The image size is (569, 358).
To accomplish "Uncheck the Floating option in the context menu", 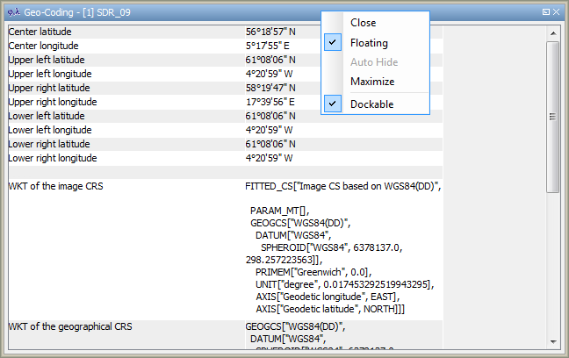I will [369, 42].
